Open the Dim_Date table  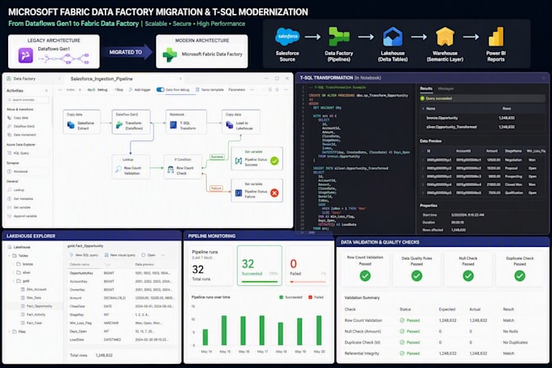click(x=32, y=298)
